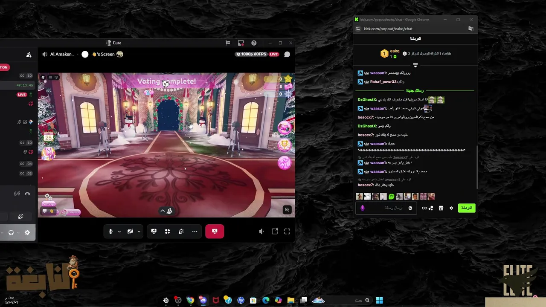Click the purple microphone icon in the chat input
This screenshot has height=307, width=546.
click(362, 208)
